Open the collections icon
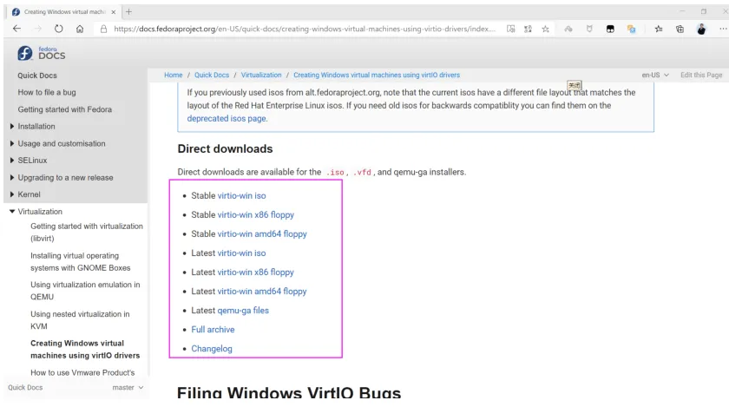The image size is (729, 407). tap(680, 29)
